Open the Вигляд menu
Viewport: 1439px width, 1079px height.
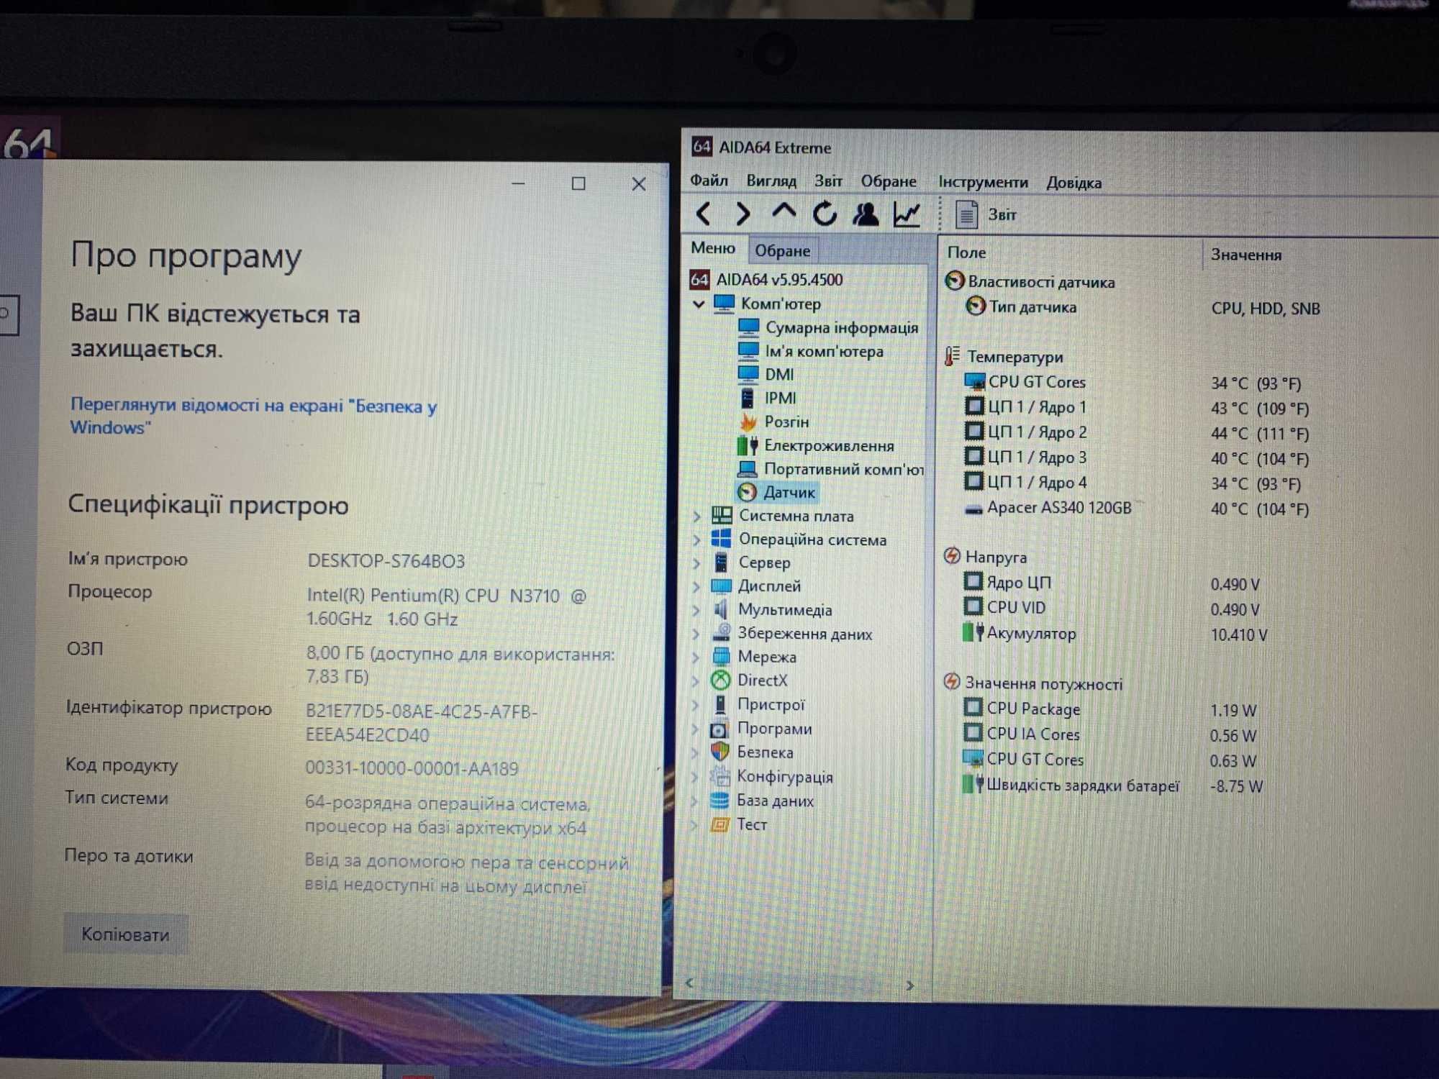click(771, 181)
